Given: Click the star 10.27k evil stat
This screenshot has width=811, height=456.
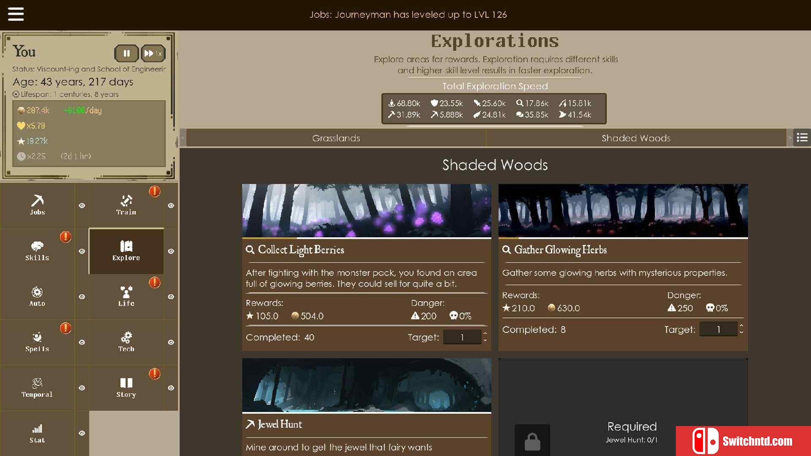Looking at the screenshot, I should pyautogui.click(x=33, y=141).
